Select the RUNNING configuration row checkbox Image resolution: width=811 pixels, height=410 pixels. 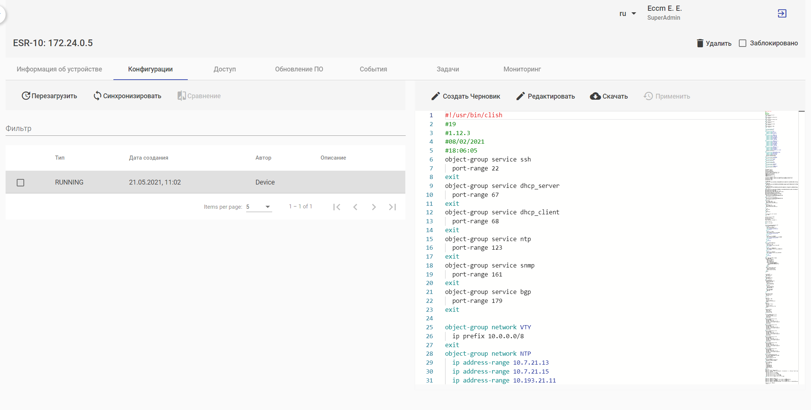click(20, 183)
